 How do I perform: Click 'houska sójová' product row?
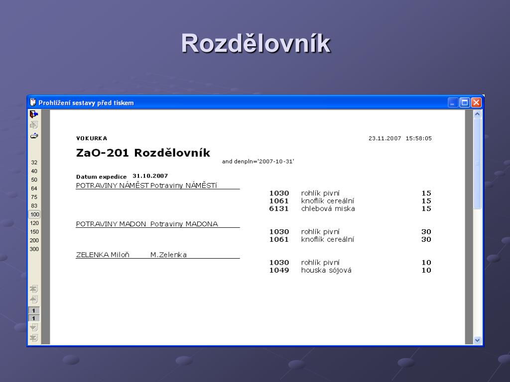(x=326, y=270)
